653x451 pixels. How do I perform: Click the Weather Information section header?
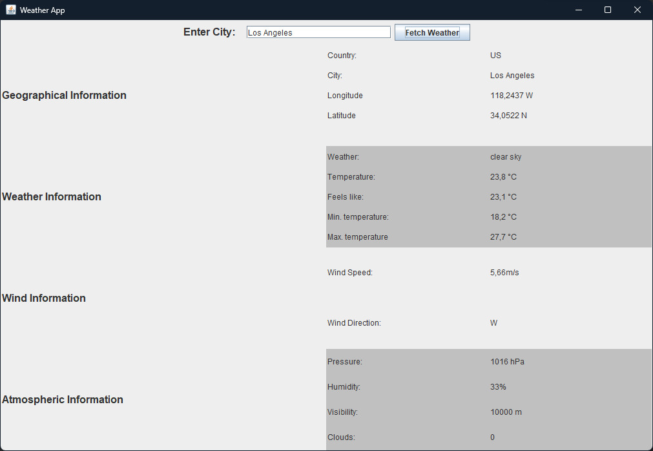(52, 196)
